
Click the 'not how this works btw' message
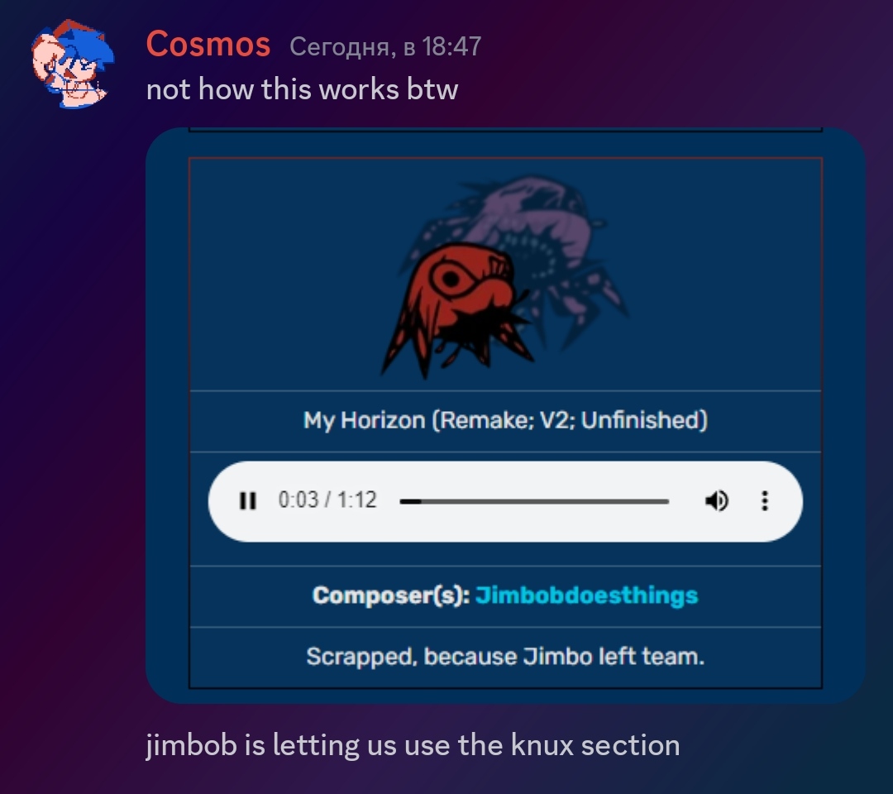(303, 89)
